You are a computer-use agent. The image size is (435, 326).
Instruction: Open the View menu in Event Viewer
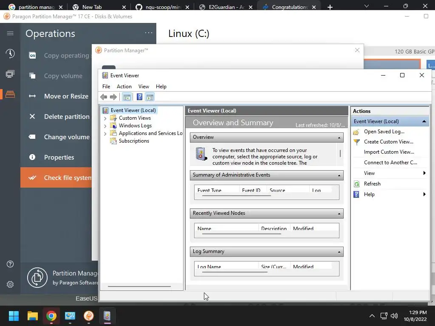[x=144, y=87]
